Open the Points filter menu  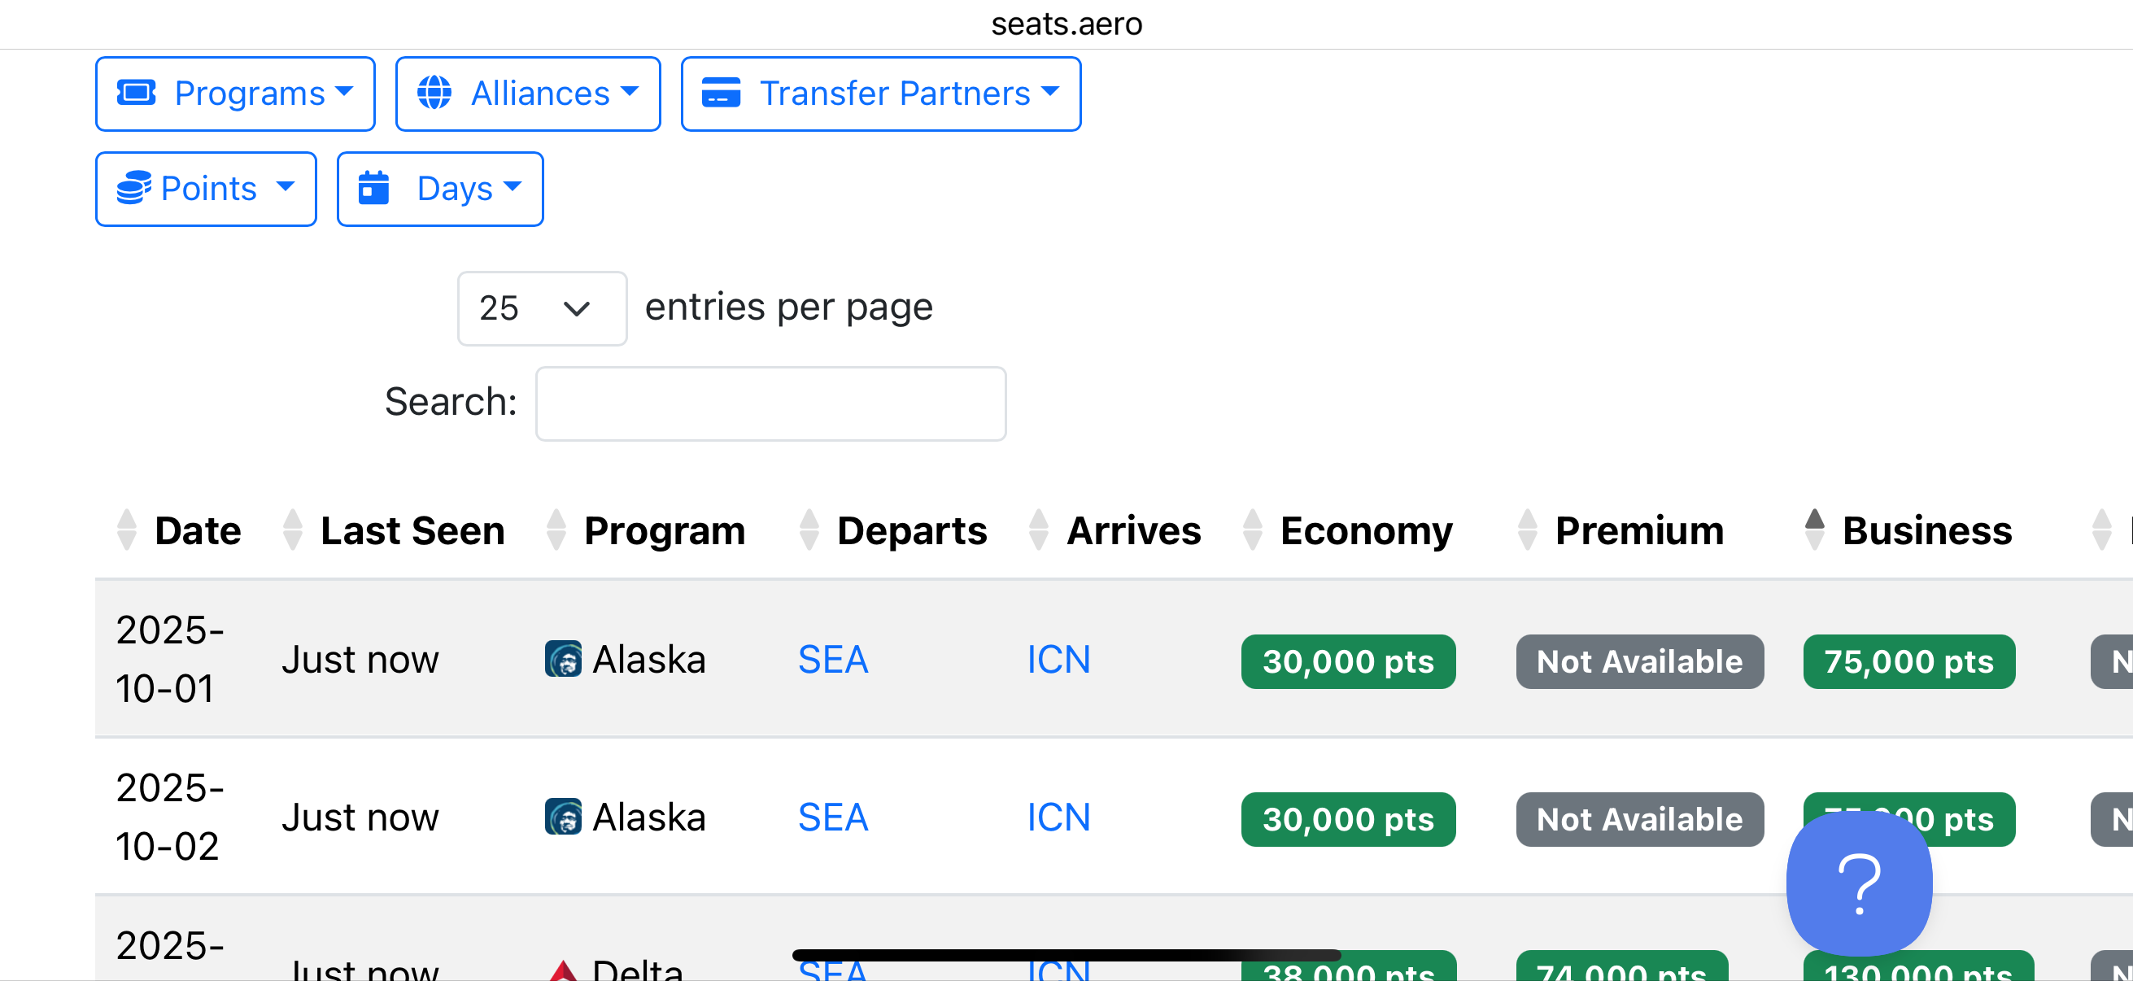coord(205,189)
